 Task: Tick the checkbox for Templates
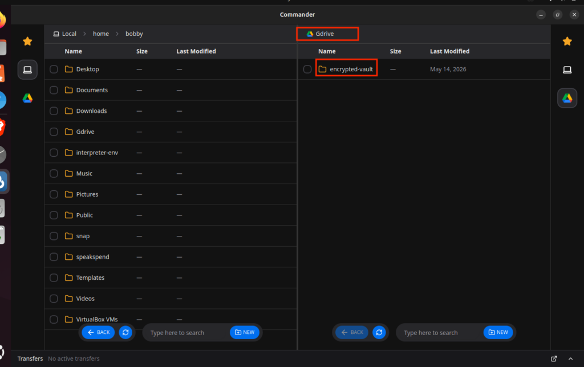coord(54,278)
